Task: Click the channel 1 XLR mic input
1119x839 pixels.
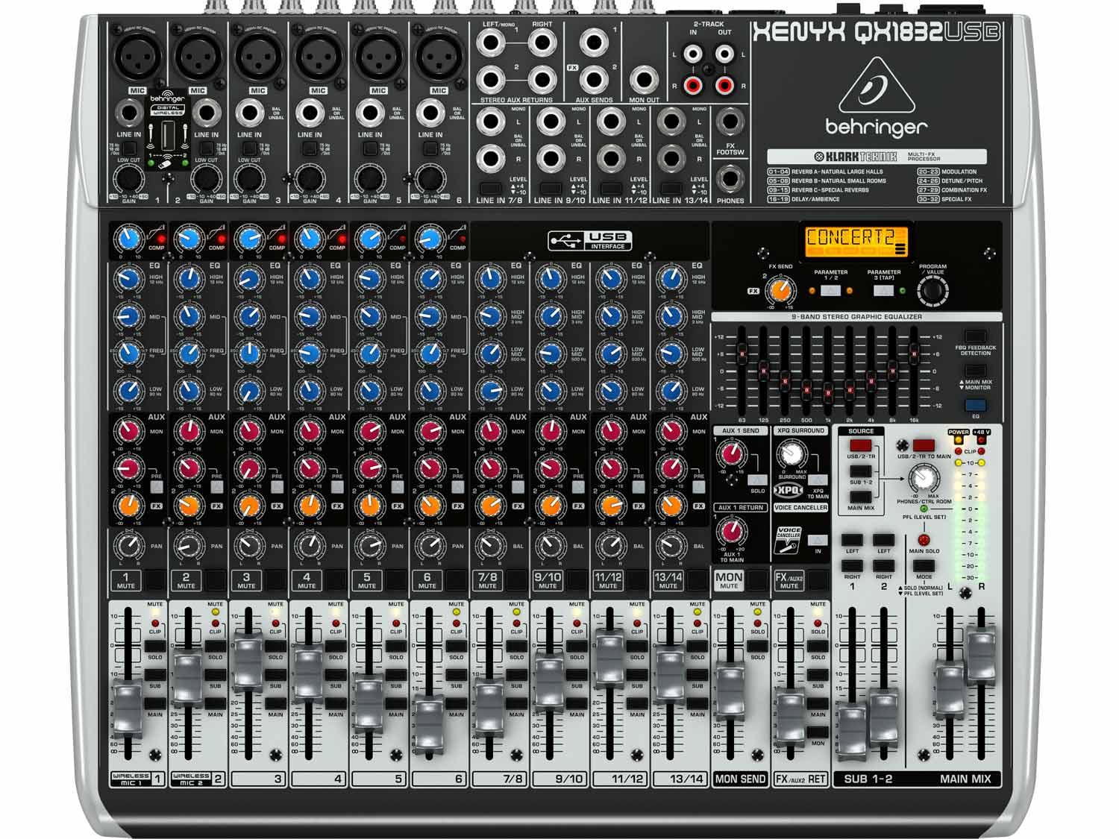Action: point(137,57)
